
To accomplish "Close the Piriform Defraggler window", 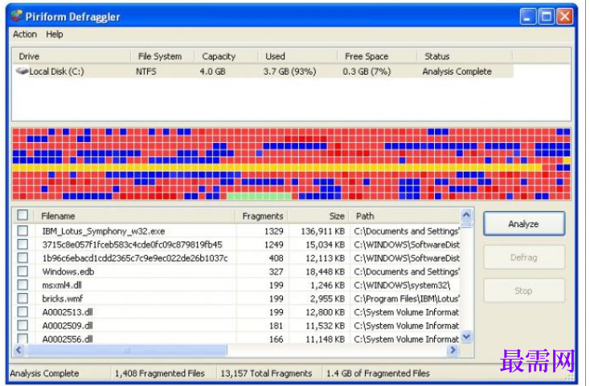I will click(x=565, y=17).
